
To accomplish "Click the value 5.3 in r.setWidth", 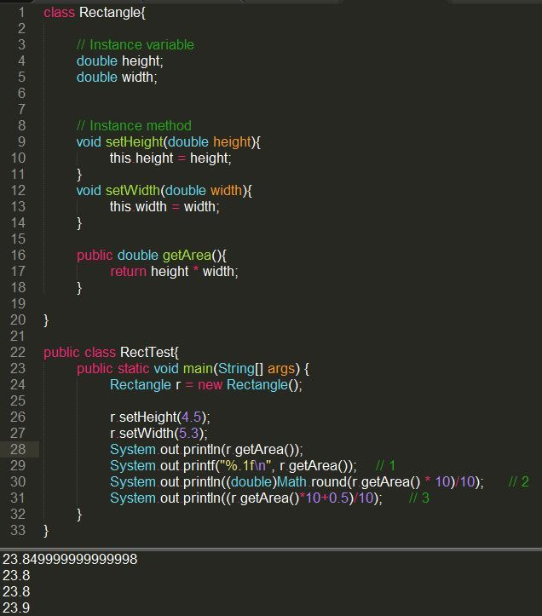I will (188, 434).
